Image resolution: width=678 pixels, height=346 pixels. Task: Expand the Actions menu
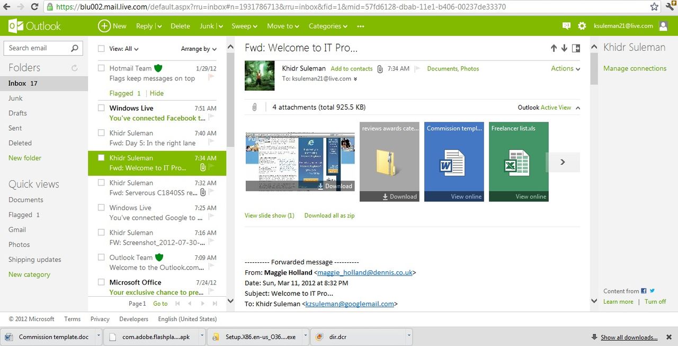coord(565,68)
